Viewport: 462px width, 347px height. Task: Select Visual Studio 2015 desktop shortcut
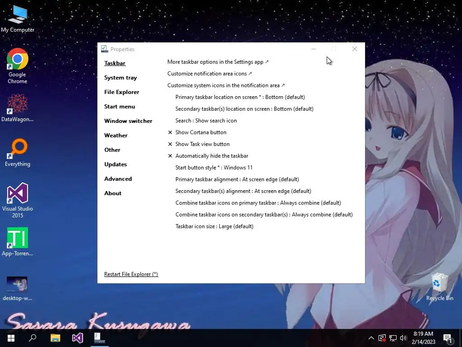[x=18, y=200]
